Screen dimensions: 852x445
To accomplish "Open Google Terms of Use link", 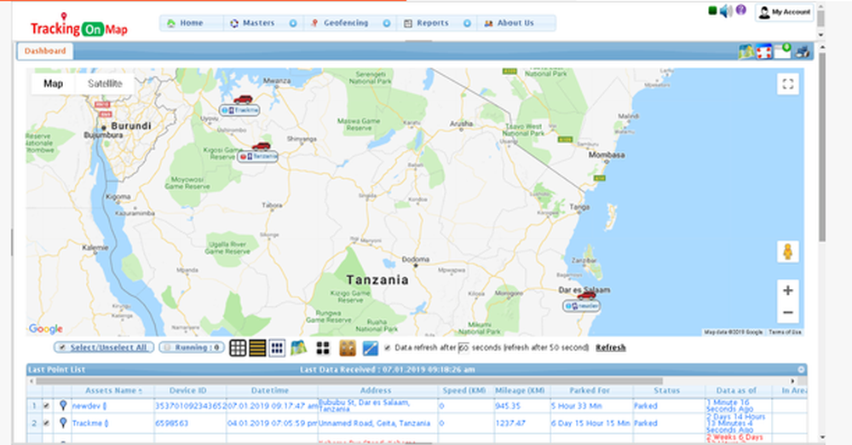I will [x=785, y=332].
